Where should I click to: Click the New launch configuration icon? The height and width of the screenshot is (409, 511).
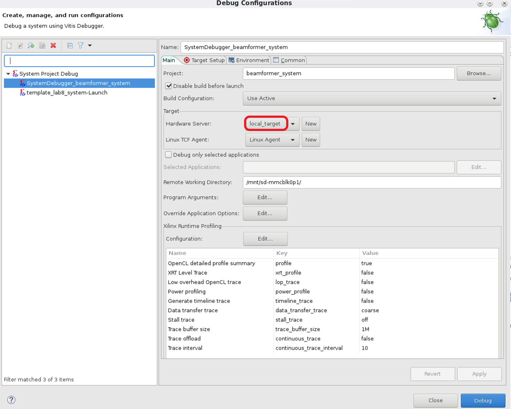[x=9, y=46]
